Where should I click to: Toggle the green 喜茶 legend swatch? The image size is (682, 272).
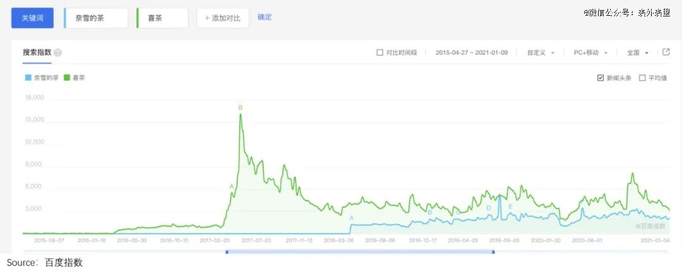(x=67, y=78)
